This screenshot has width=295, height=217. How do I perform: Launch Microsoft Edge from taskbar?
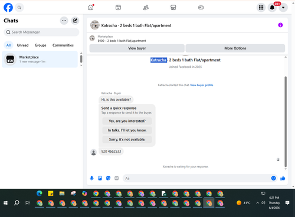point(40,193)
